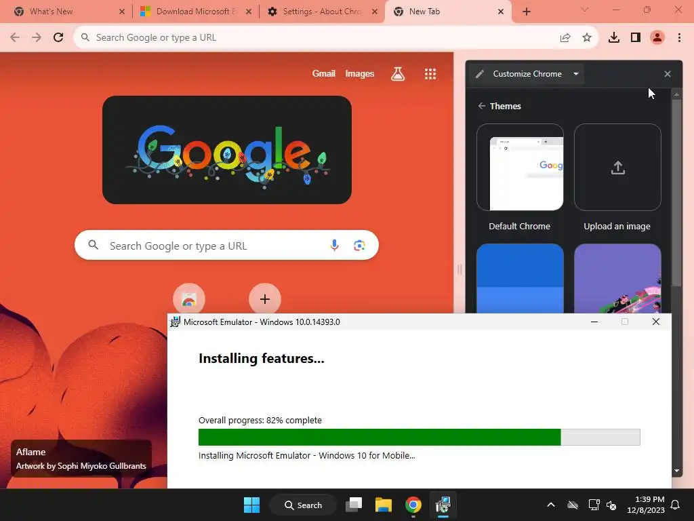Bookmark this tab with the star icon
694x521 pixels.
point(587,38)
